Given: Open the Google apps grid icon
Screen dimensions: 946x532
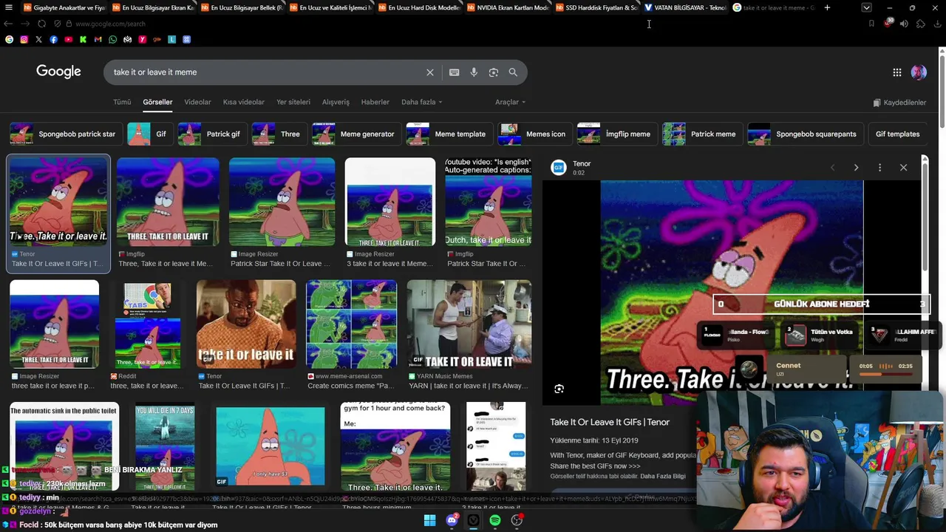Looking at the screenshot, I should pos(896,72).
